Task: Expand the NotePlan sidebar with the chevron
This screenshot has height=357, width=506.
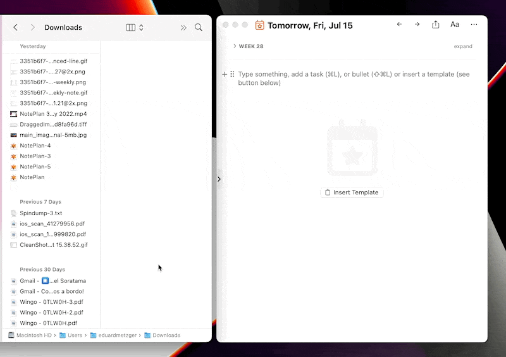Action: (x=219, y=179)
